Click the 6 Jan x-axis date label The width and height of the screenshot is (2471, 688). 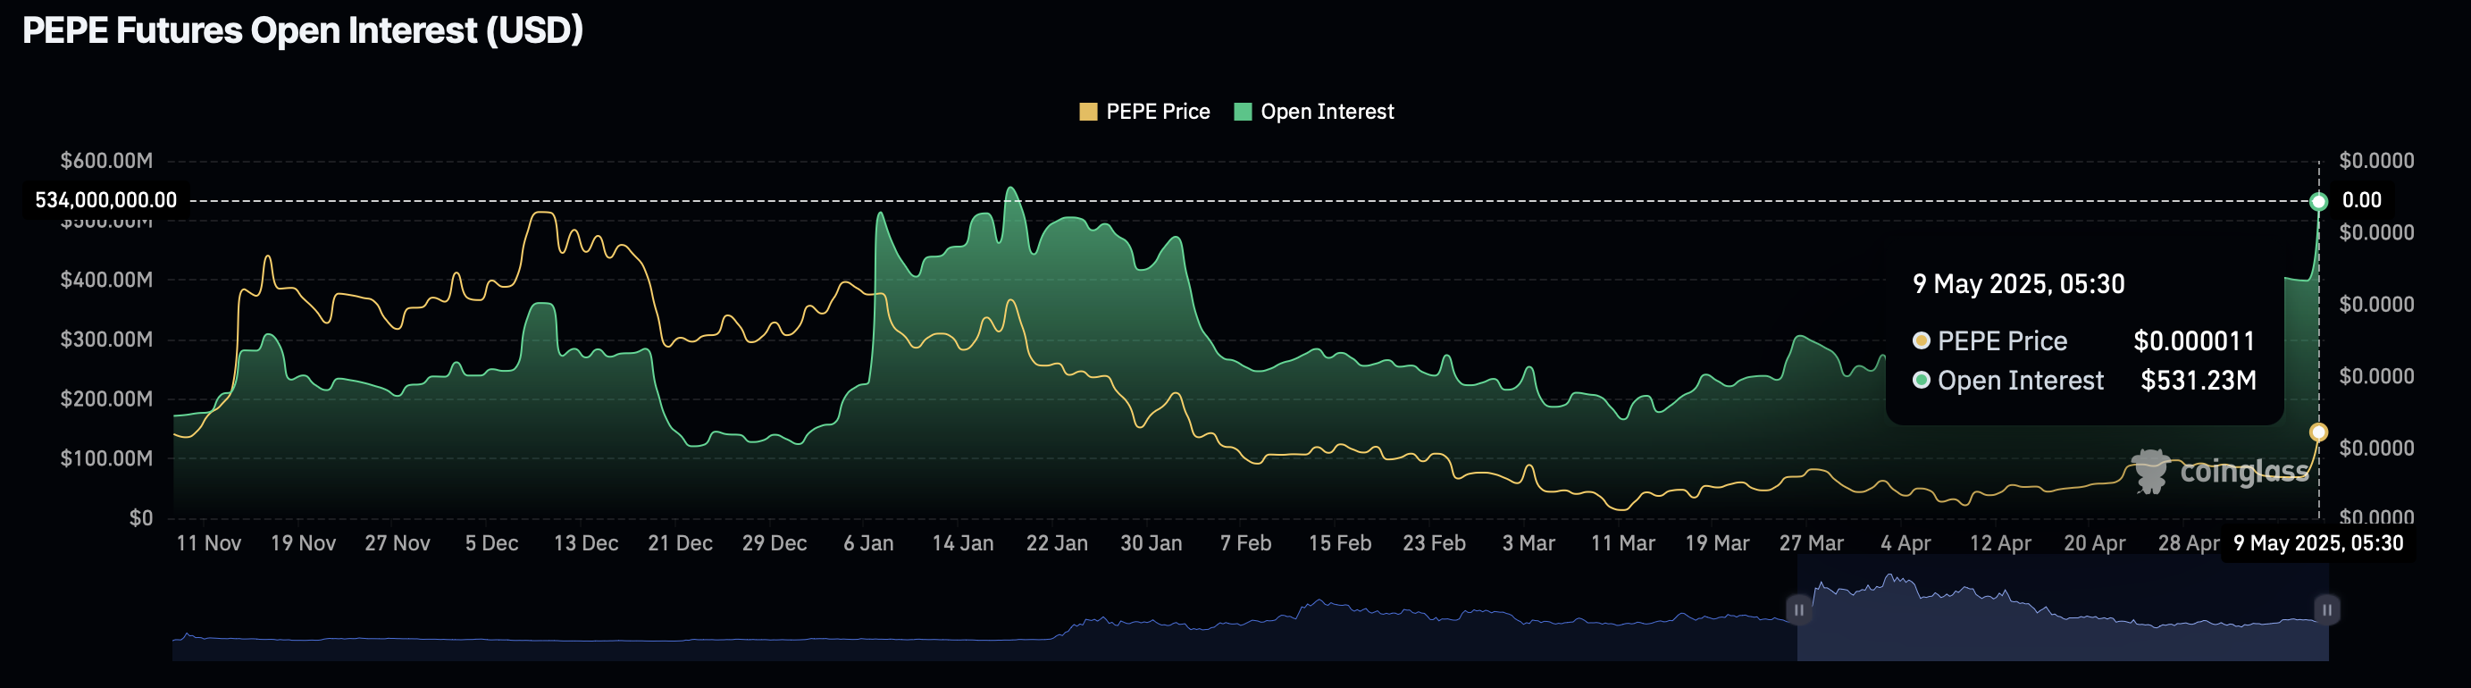(x=868, y=543)
